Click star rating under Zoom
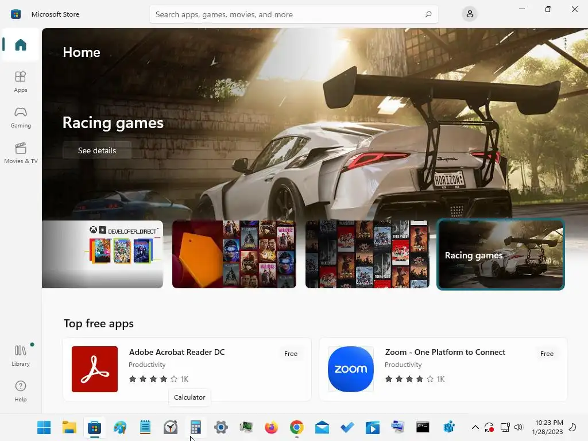Image resolution: width=588 pixels, height=441 pixels. point(409,379)
